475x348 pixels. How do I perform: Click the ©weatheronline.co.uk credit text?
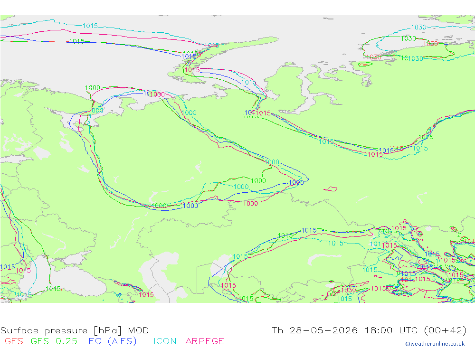(x=435, y=344)
